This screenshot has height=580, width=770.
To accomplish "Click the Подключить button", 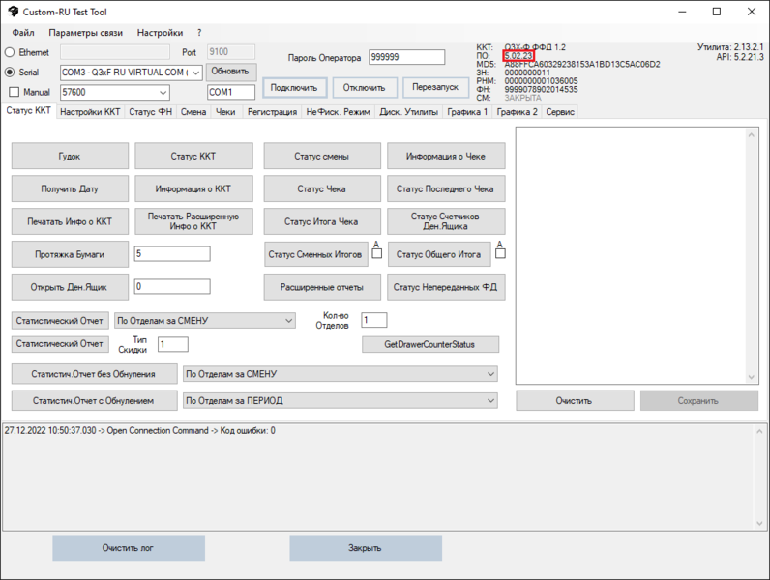I will 294,88.
